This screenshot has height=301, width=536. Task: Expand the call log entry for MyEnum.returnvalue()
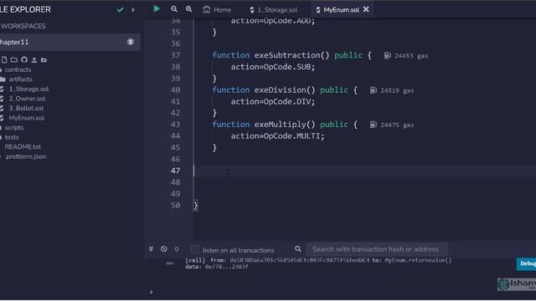pos(318,263)
